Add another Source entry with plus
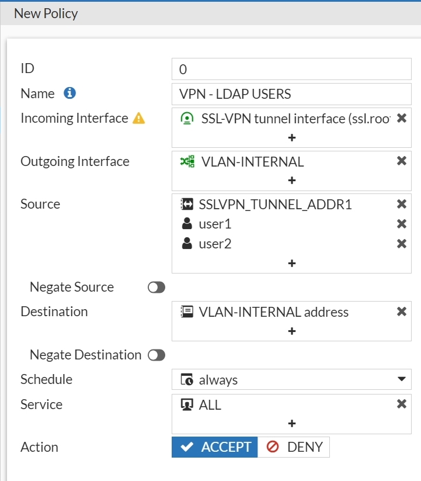 [x=292, y=263]
